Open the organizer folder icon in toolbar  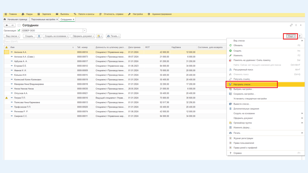pos(100,36)
